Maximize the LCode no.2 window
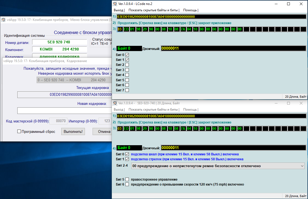 pyautogui.click(x=288, y=4)
